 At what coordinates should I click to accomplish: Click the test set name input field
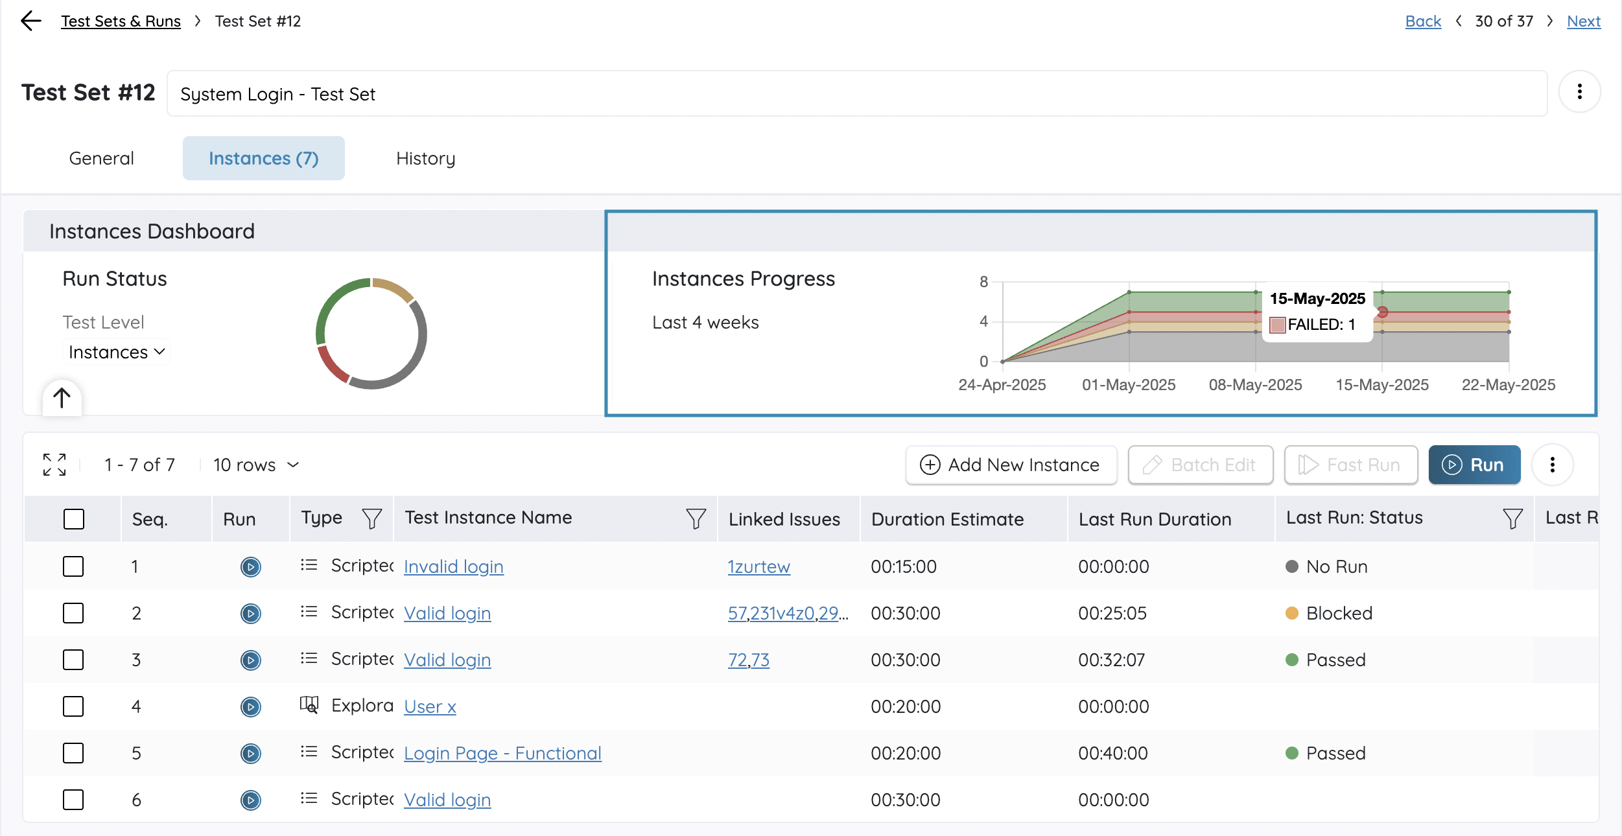(x=856, y=94)
